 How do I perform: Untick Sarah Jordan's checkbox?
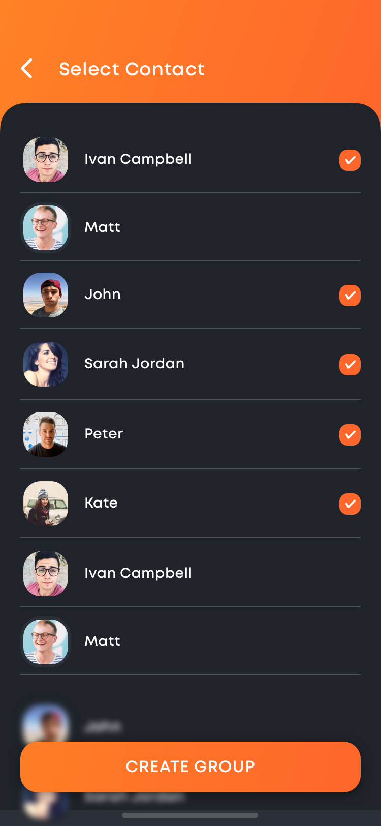(x=350, y=365)
